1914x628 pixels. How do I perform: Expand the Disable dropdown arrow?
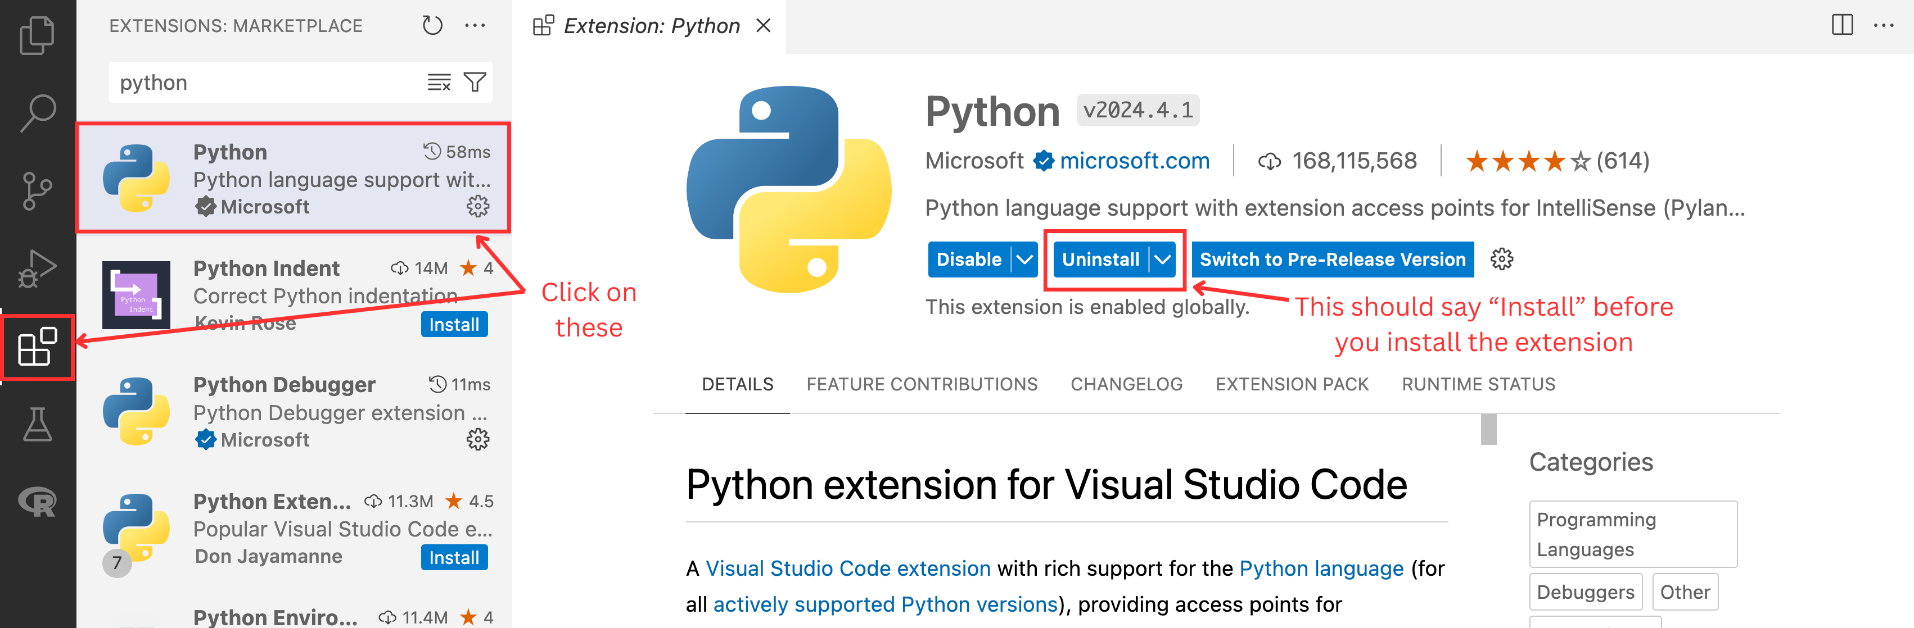1024,259
